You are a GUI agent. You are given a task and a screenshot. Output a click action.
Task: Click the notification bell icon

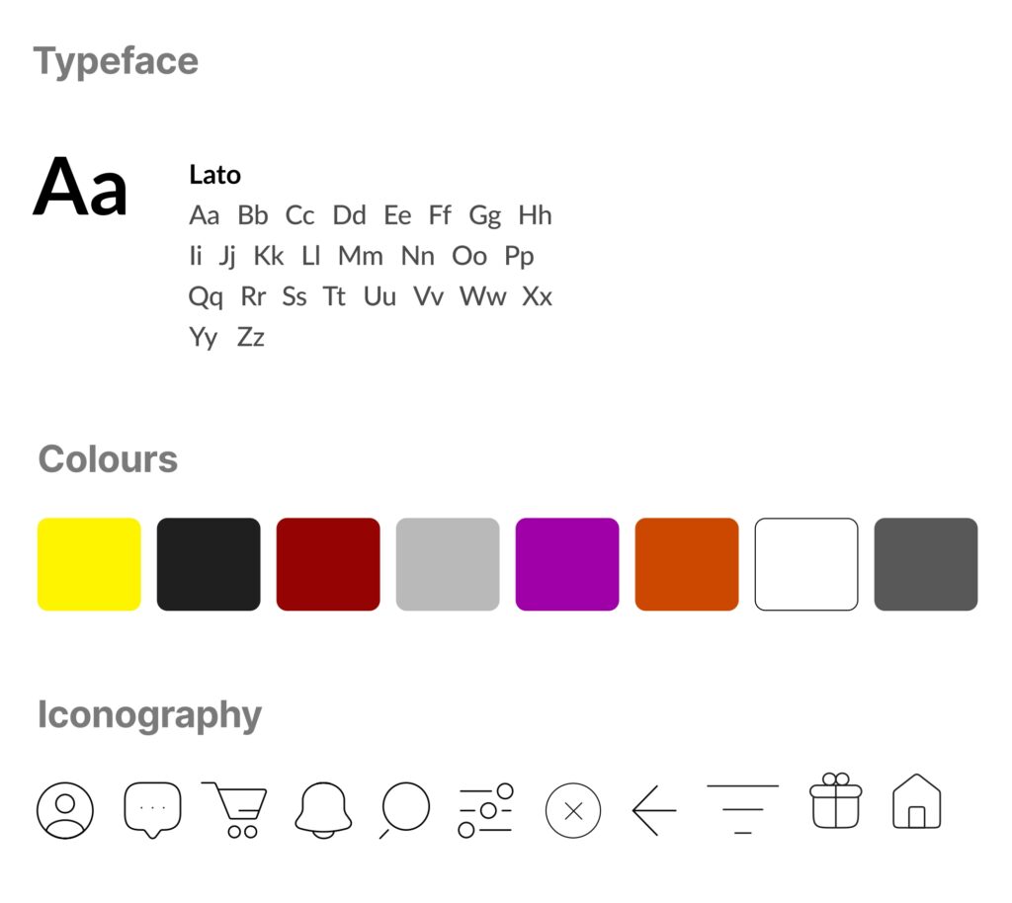[x=323, y=810]
